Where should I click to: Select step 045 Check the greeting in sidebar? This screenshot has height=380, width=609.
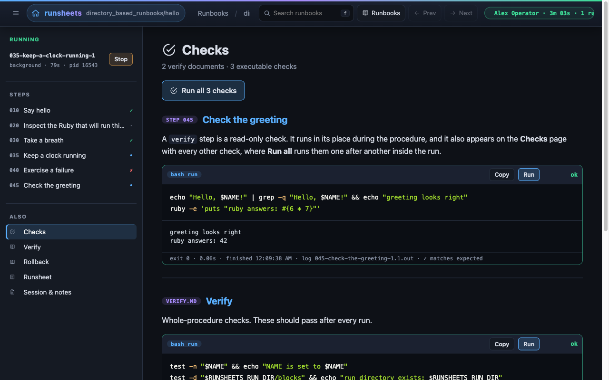click(x=71, y=185)
